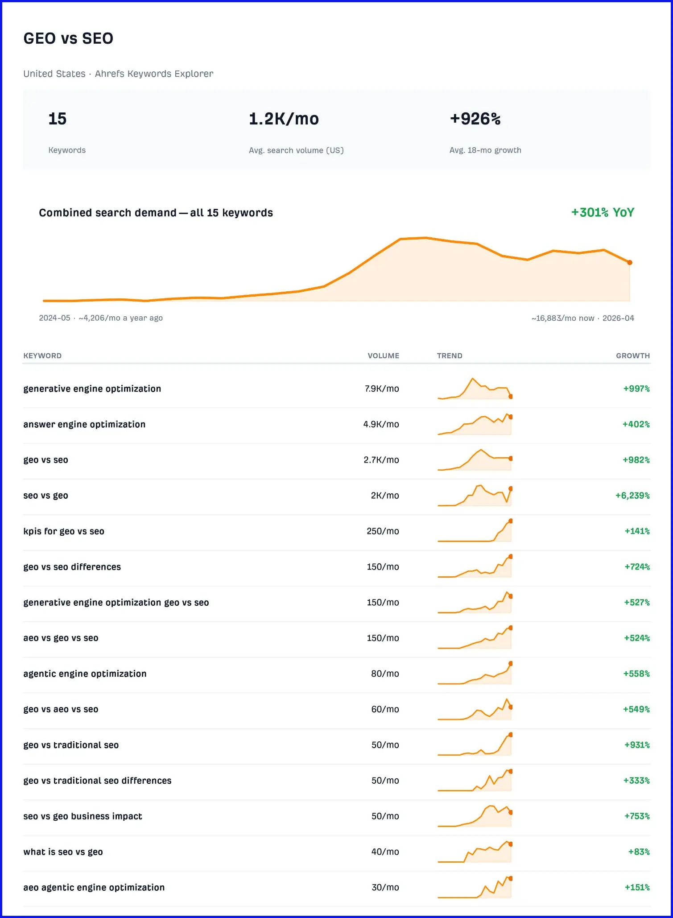Click the '7.9K/mo' volume cell
The height and width of the screenshot is (918, 673).
pyautogui.click(x=382, y=389)
